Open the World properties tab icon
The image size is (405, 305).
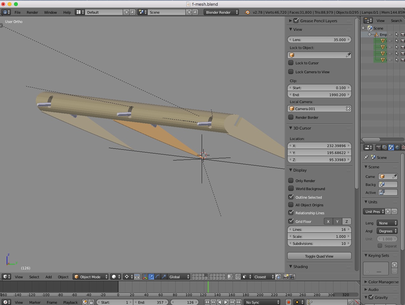pos(397,147)
